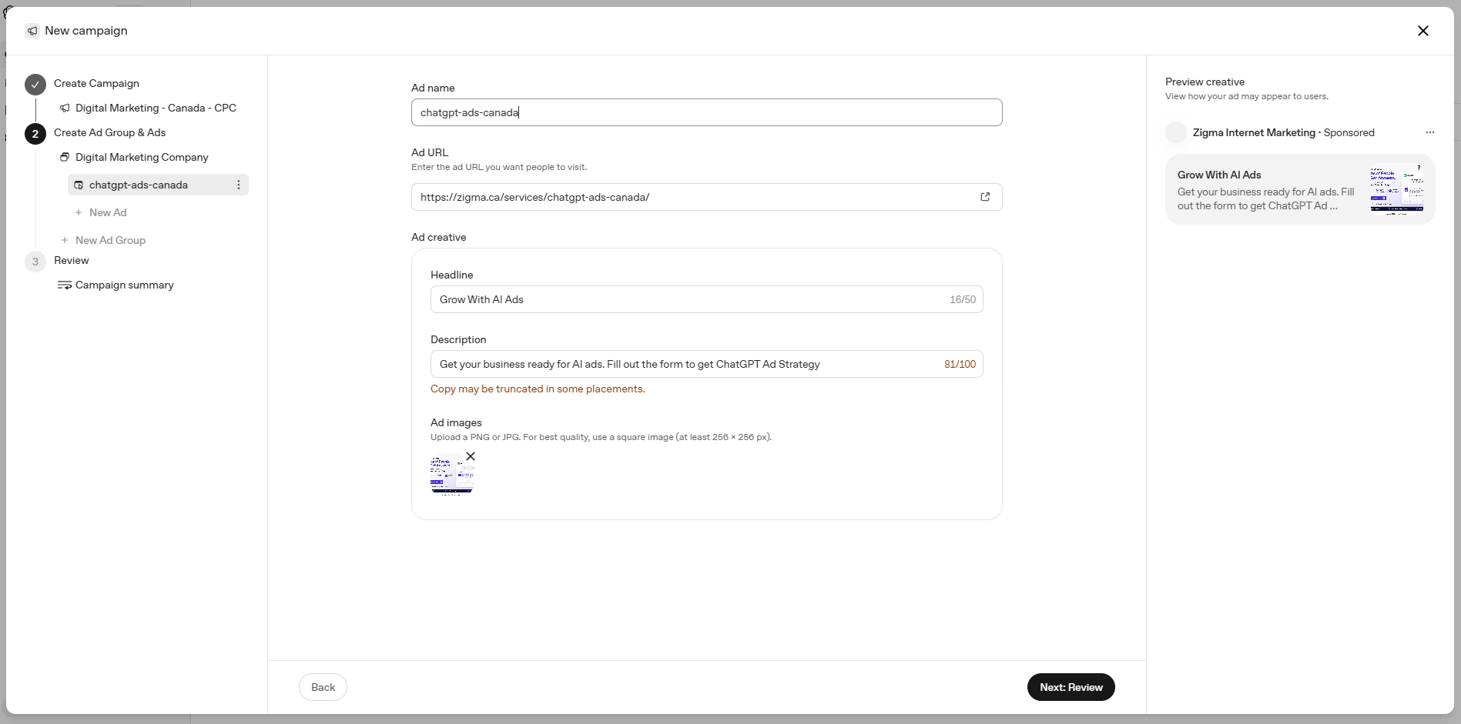Click the 16/50 headline character counter

point(963,299)
